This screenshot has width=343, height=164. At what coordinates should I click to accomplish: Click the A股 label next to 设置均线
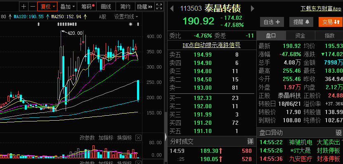(x=102, y=17)
